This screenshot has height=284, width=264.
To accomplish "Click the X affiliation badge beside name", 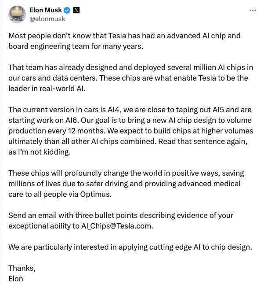I will (x=76, y=10).
